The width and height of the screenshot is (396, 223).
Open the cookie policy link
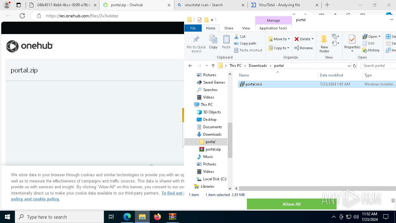[35, 199]
